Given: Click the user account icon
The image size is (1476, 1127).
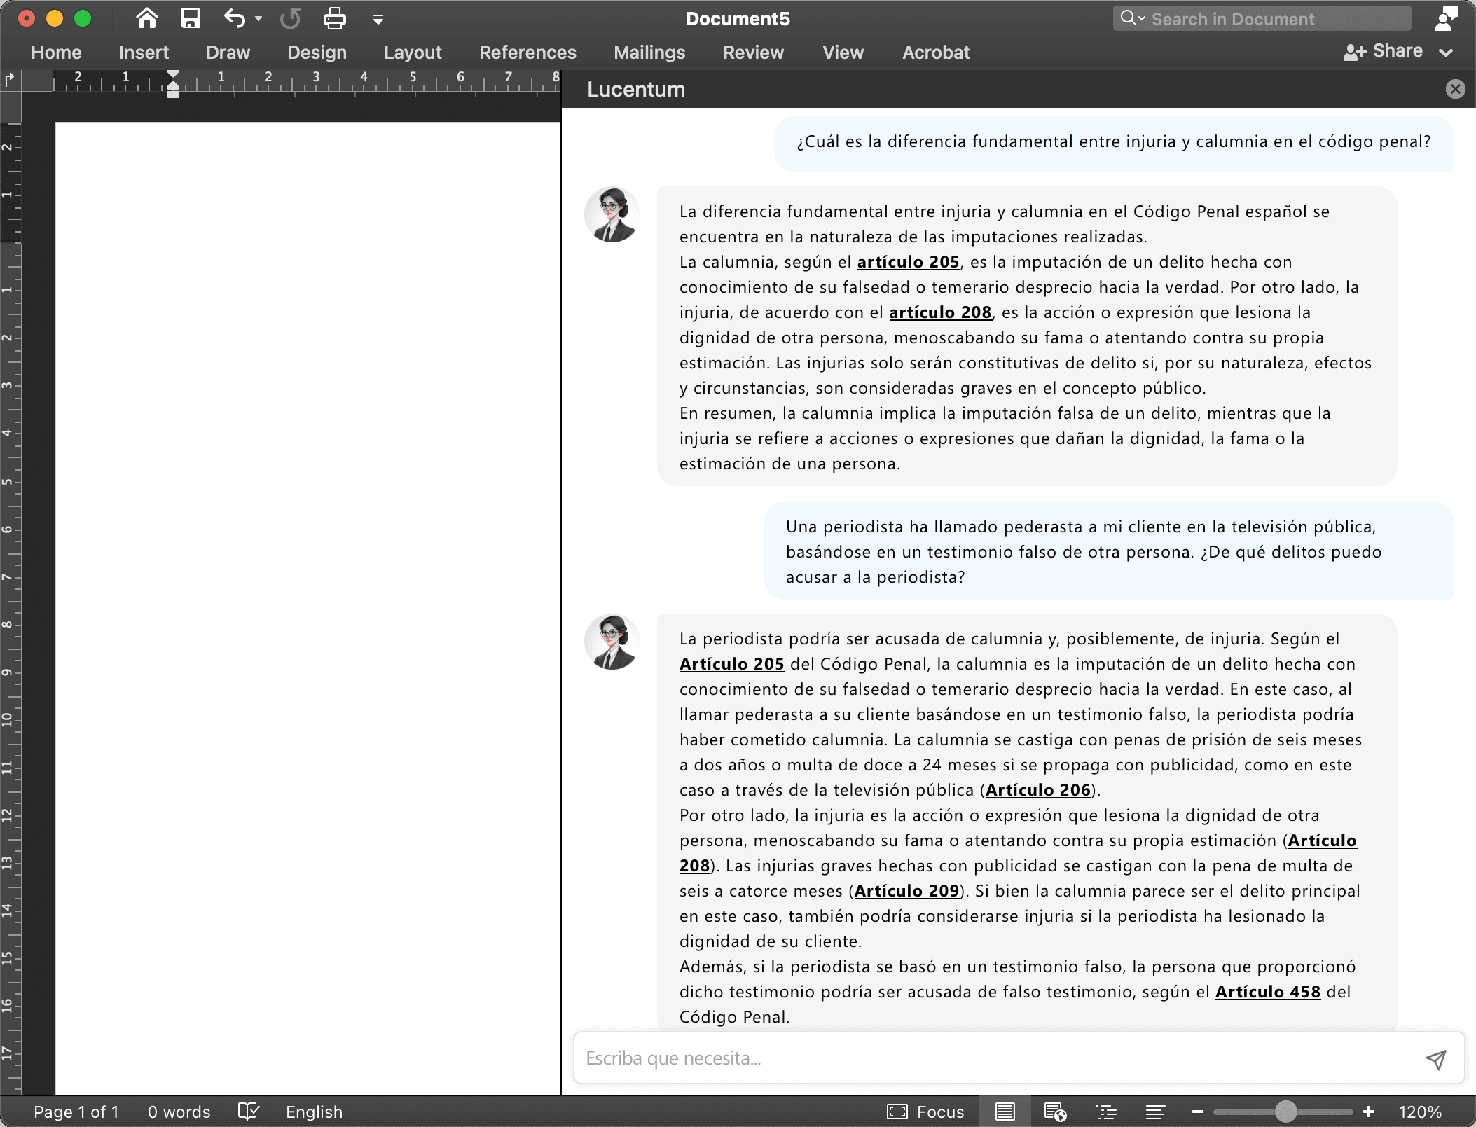Looking at the screenshot, I should pos(1445,18).
